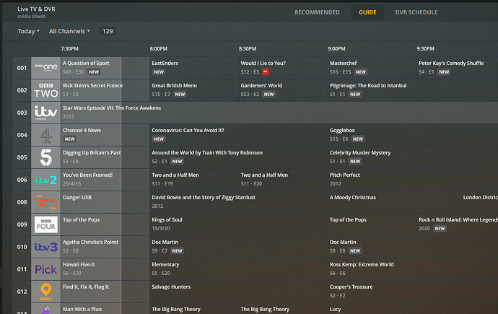Open Gardeners' World listing
The width and height of the screenshot is (498, 314).
click(x=283, y=90)
